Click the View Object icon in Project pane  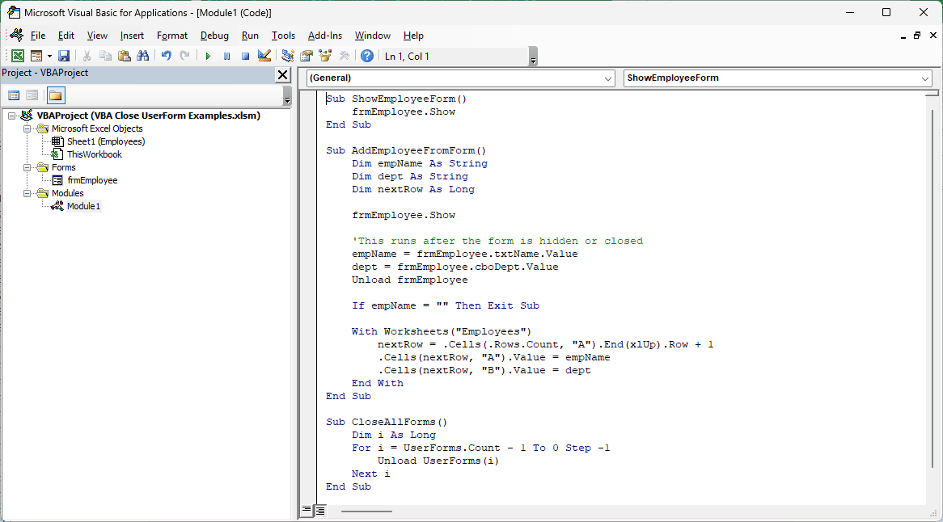(32, 95)
